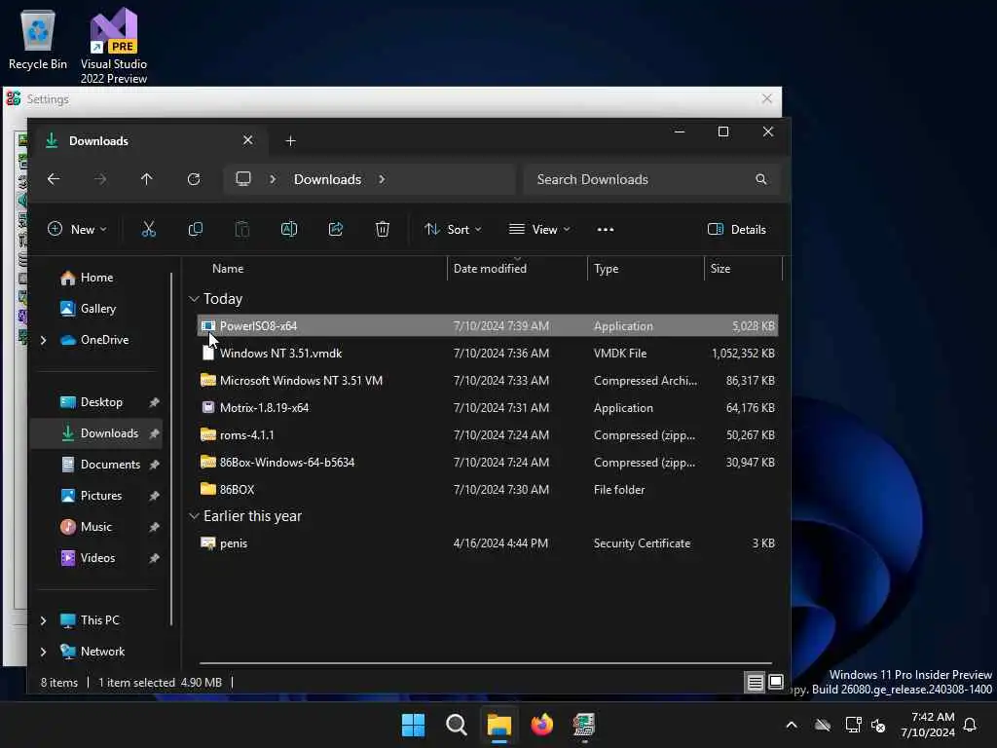Open the Sort dropdown
997x748 pixels.
[x=453, y=230]
